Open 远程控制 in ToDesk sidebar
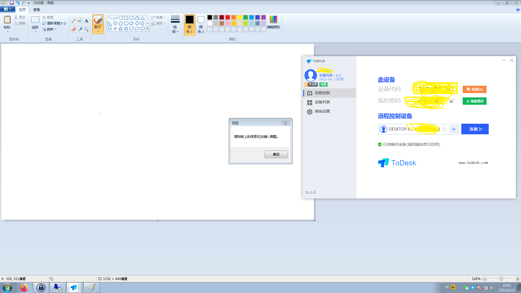The image size is (521, 293). coord(329,93)
